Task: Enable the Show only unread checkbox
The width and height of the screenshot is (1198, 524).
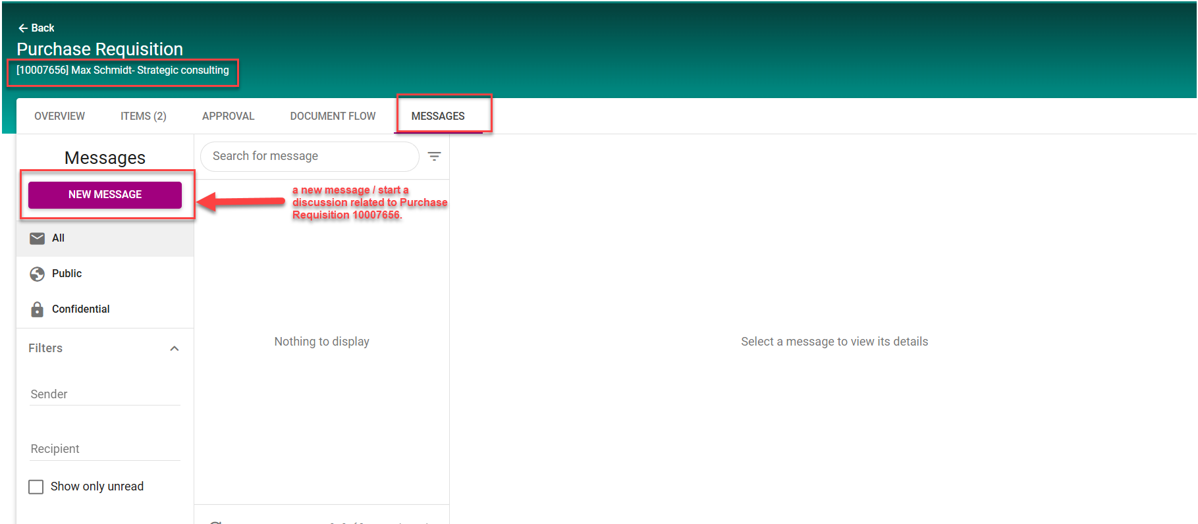Action: click(x=36, y=486)
